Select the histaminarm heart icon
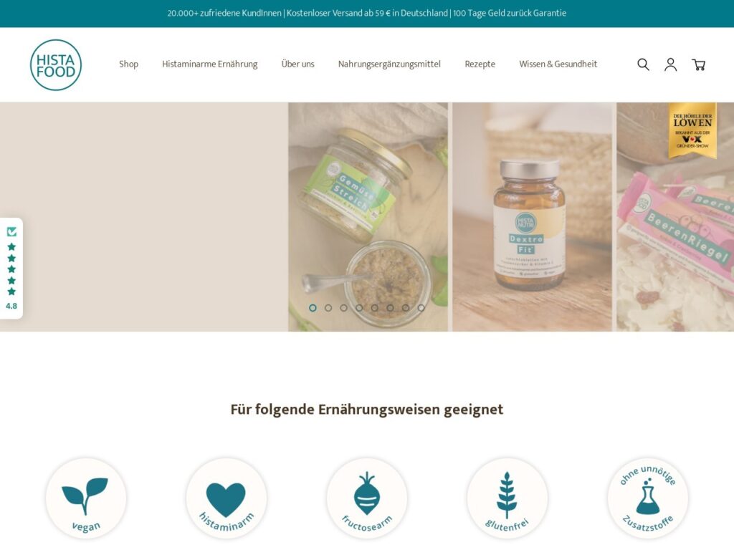The width and height of the screenshot is (734, 550). coord(226,498)
